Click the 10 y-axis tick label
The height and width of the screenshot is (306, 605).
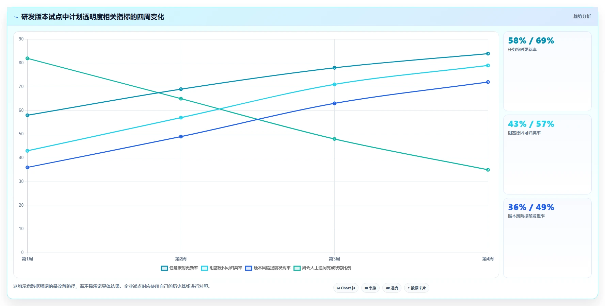pos(21,229)
